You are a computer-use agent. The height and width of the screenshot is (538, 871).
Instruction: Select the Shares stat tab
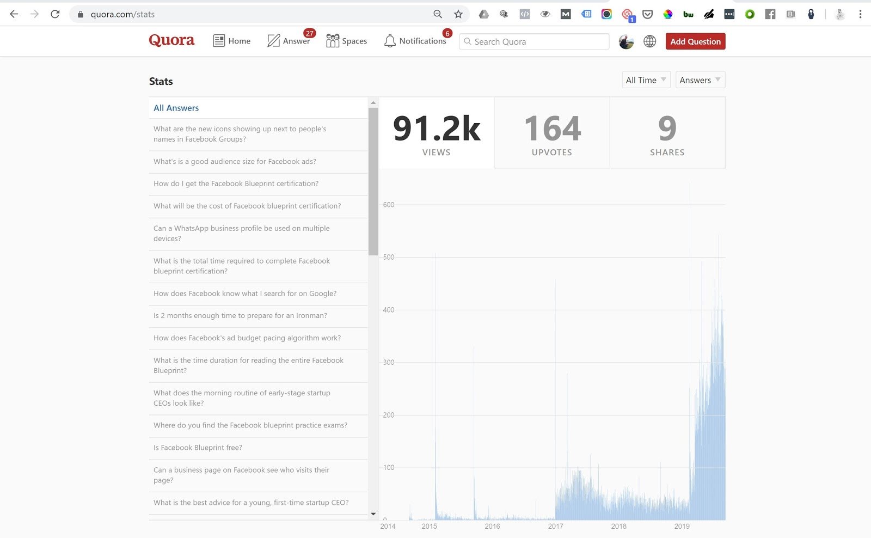[x=667, y=132]
